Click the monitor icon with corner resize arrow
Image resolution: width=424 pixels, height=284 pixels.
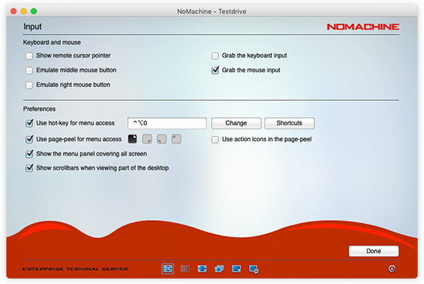click(237, 269)
